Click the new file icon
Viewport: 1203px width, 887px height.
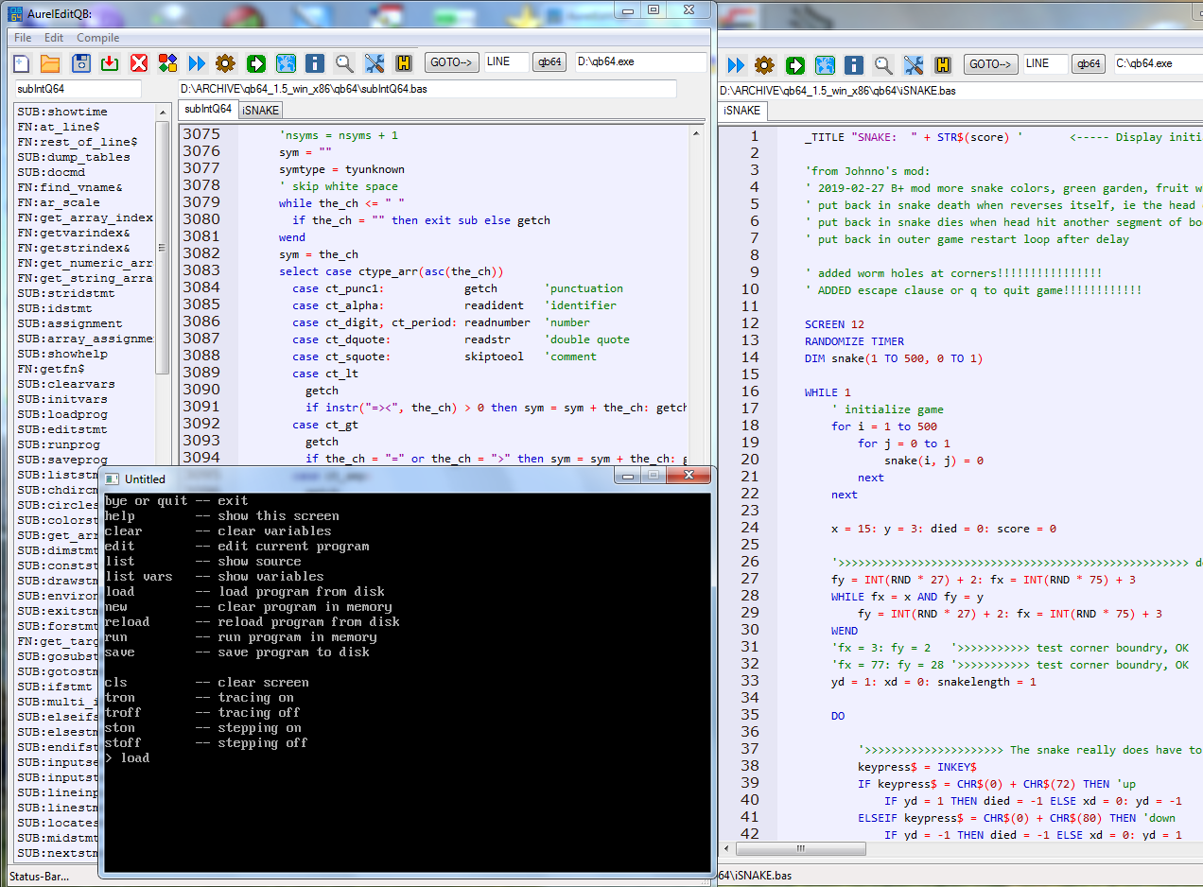click(21, 63)
